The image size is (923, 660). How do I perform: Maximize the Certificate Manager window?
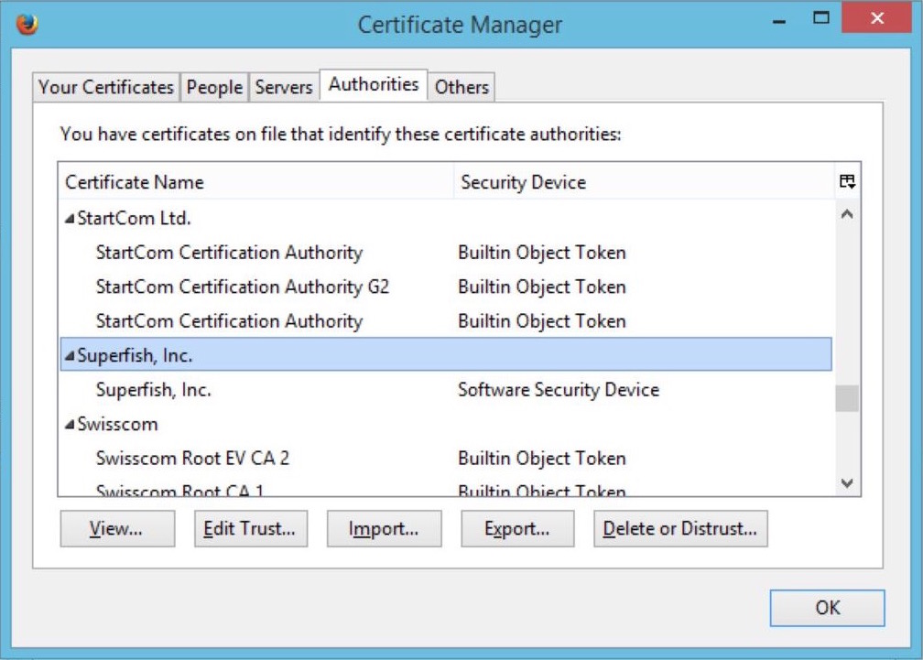[821, 18]
